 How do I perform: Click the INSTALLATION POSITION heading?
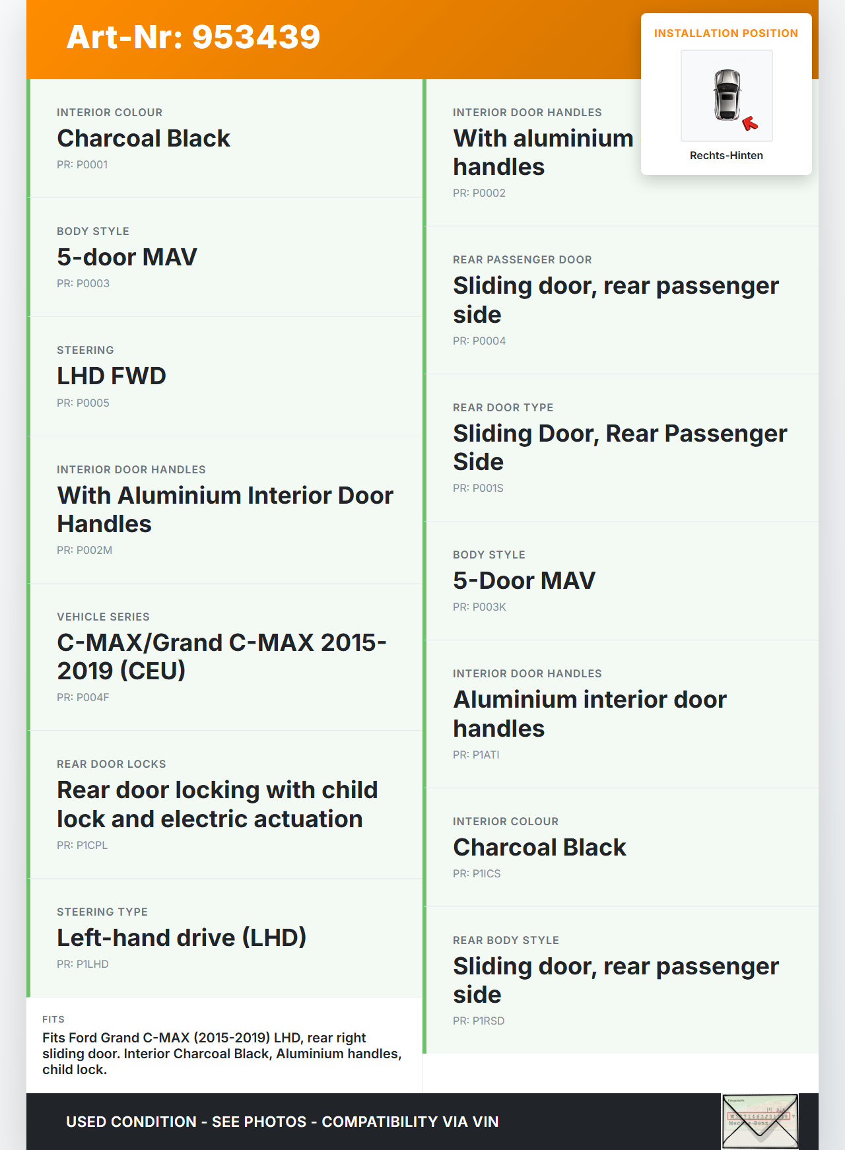(x=726, y=33)
